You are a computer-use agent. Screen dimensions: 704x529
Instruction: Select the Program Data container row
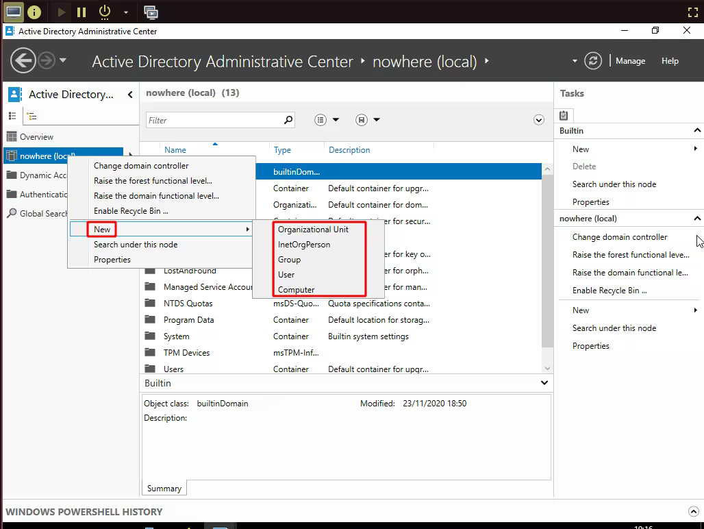[341, 320]
